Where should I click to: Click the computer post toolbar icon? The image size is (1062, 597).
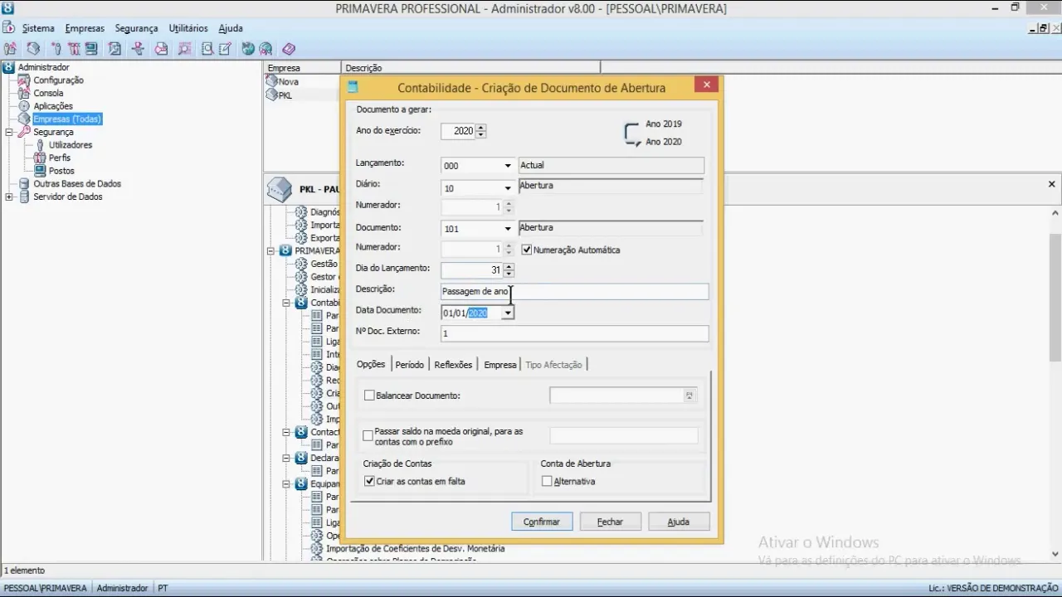tap(91, 49)
